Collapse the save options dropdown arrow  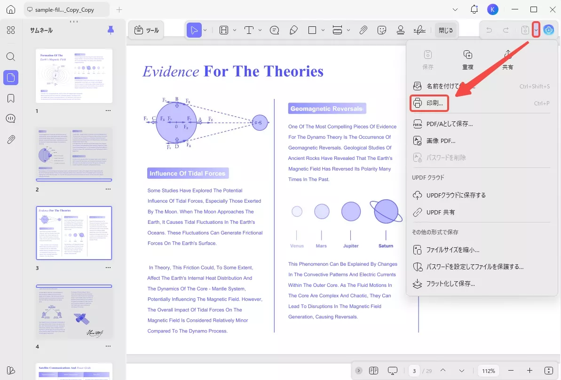tap(536, 30)
